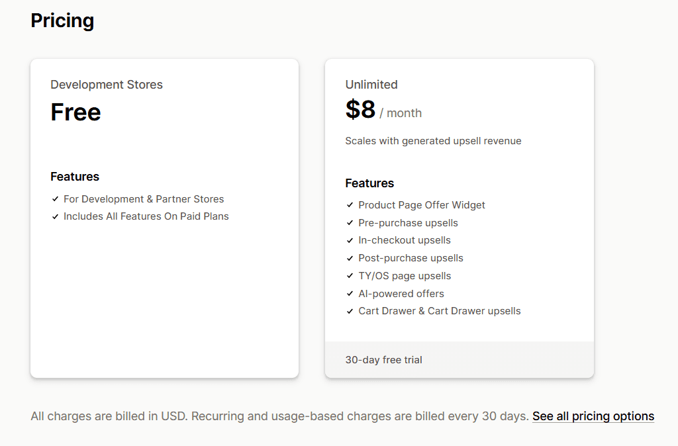The height and width of the screenshot is (446, 678).
Task: Click the checkmark next to AI-powered offers
Action: [350, 293]
